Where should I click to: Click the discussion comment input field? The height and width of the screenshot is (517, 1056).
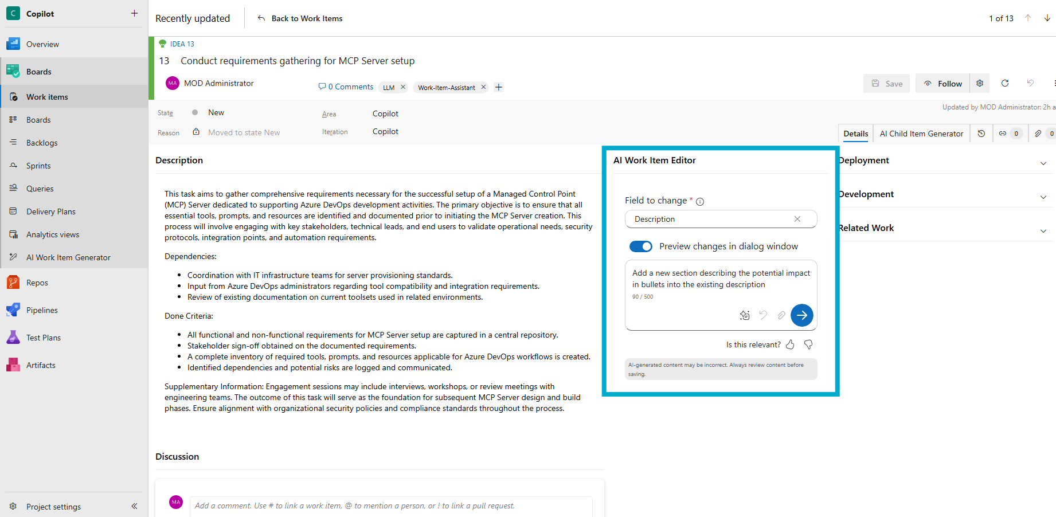[390, 506]
